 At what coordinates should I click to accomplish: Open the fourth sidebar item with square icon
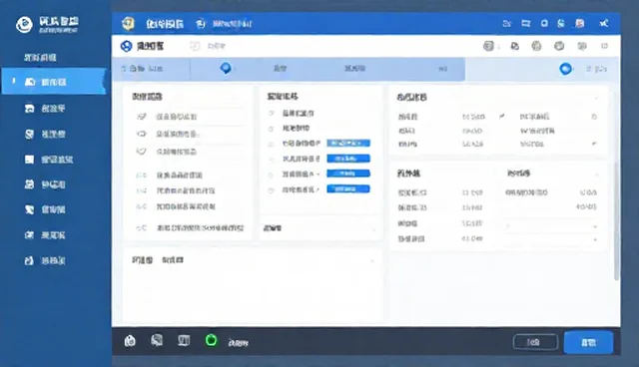pos(49,160)
